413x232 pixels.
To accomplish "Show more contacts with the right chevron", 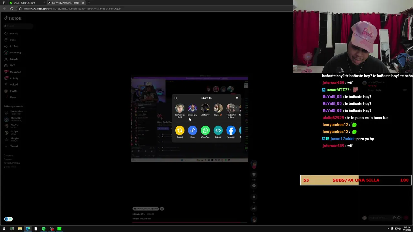I will pos(237,108).
